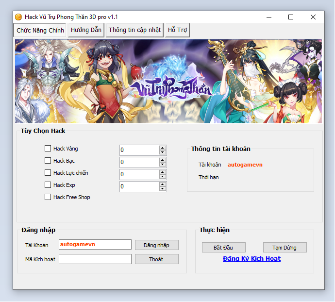Maximize the hack tool window
The height and width of the screenshot is (302, 335).
[x=291, y=17]
